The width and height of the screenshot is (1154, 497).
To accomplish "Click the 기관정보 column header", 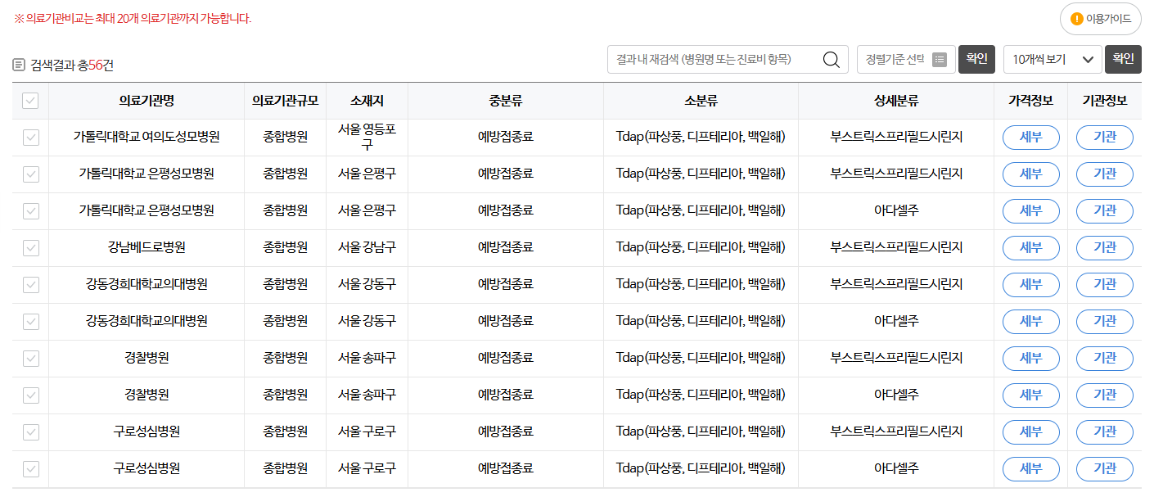I will tap(1104, 101).
